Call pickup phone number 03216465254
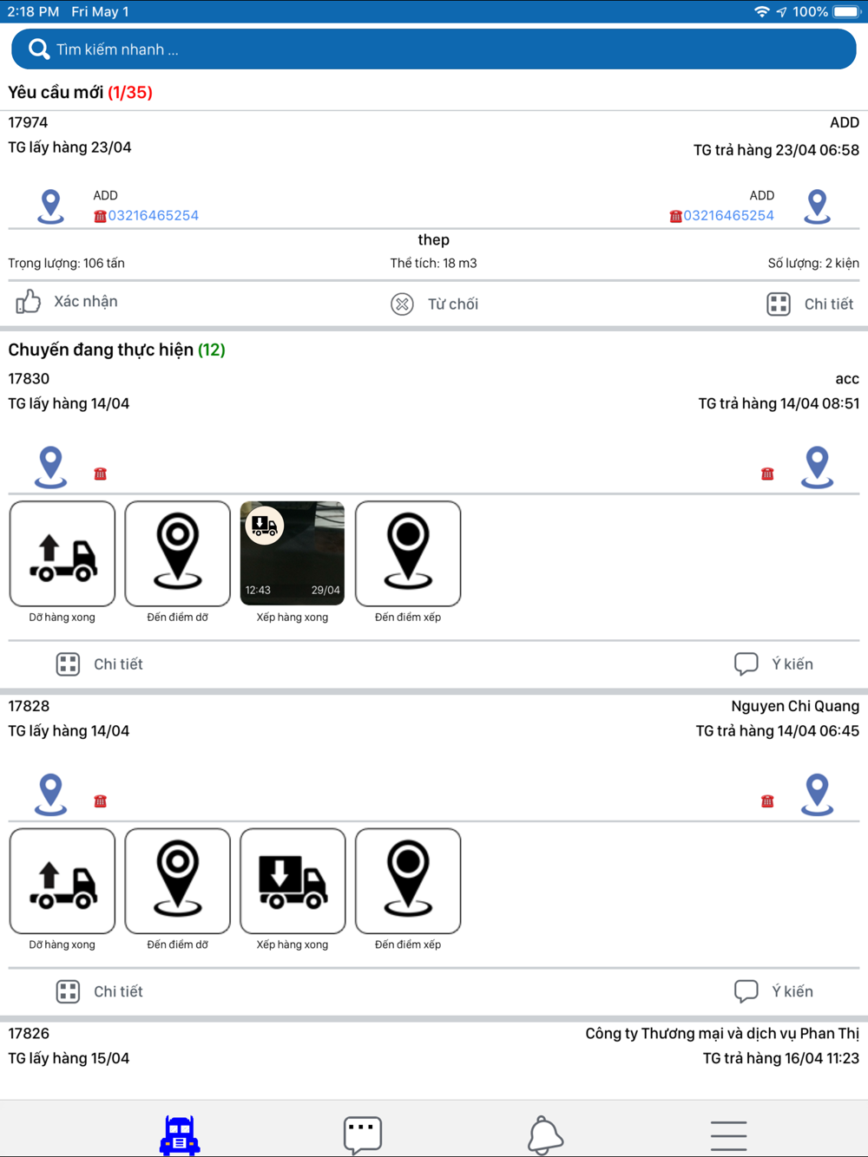The height and width of the screenshot is (1157, 868). point(153,216)
